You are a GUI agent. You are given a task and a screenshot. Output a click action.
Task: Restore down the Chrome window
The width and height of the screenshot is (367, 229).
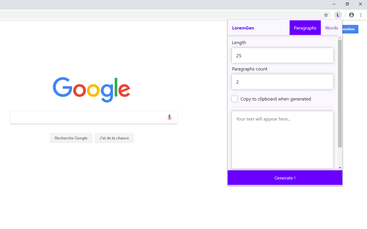coord(347,4)
